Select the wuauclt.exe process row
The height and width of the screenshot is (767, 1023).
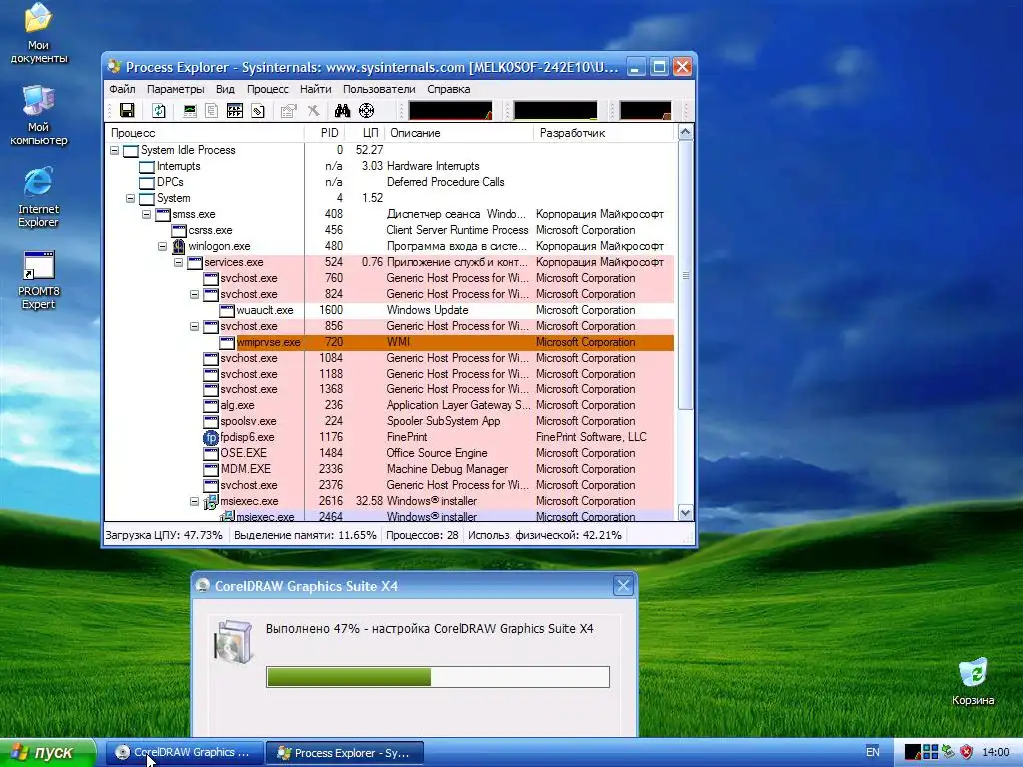pyautogui.click(x=390, y=310)
